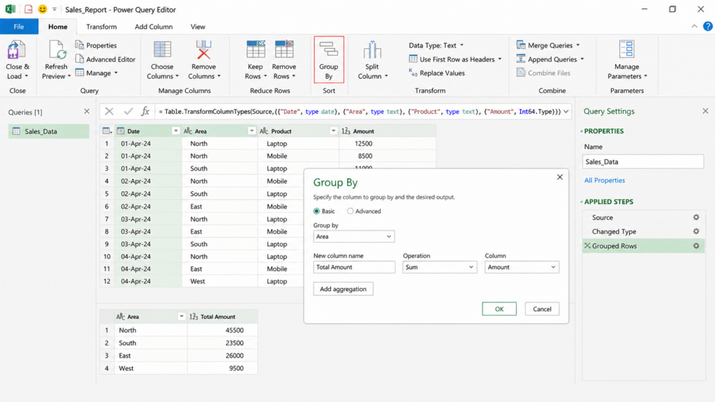Open the Use First Row as Headers dropdown
715x402 pixels.
(x=455, y=59)
